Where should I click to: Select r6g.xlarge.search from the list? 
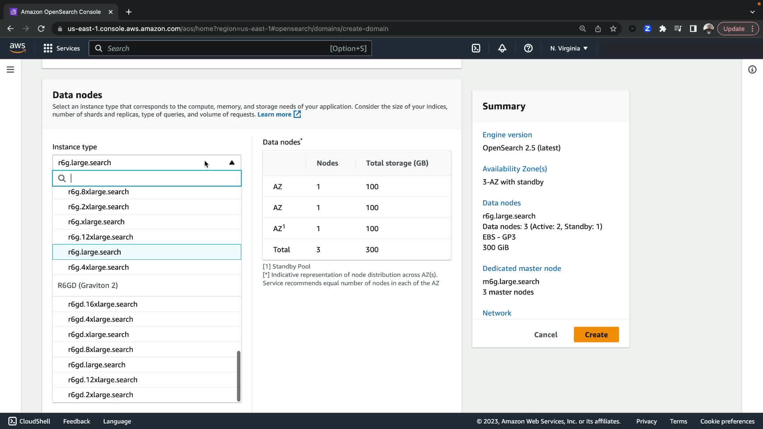(96, 222)
